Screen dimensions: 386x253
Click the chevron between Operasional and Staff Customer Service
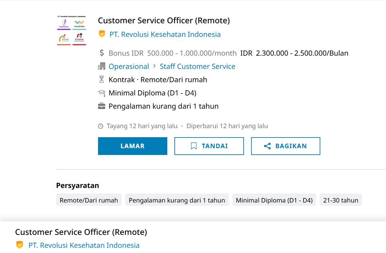[154, 66]
